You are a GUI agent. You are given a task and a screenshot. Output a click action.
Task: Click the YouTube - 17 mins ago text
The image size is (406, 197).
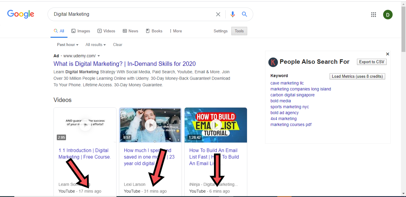80,191
